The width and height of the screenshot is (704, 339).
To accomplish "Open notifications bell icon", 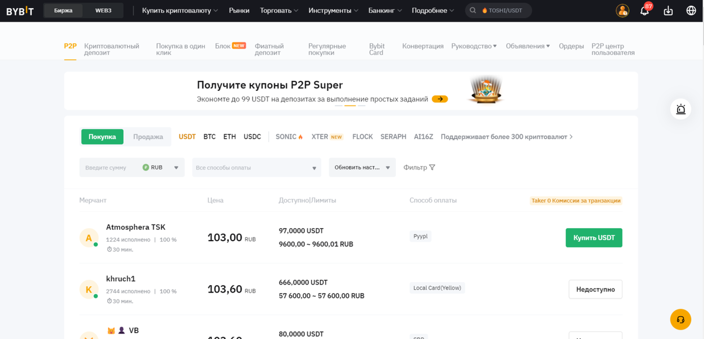I will [x=645, y=11].
